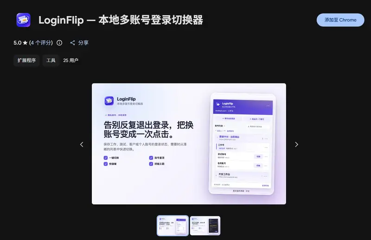Click the main promotional screenshot image
371x240 pixels.
coord(189,144)
